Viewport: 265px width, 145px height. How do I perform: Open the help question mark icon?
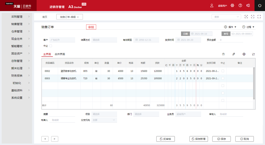pos(240,6)
